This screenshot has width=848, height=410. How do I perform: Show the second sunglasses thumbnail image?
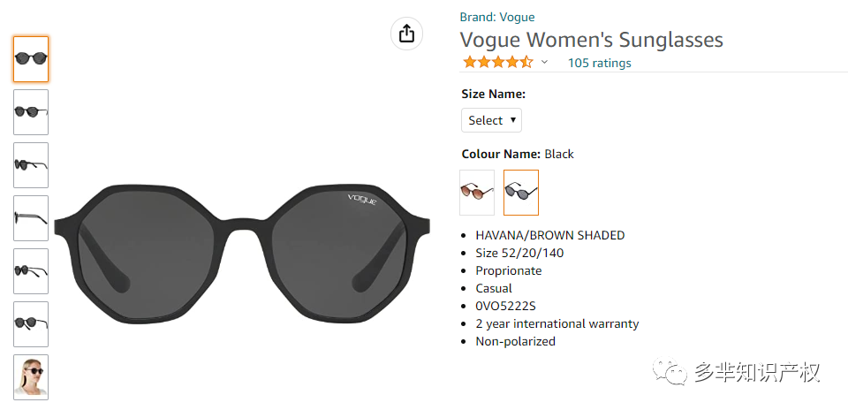[31, 112]
